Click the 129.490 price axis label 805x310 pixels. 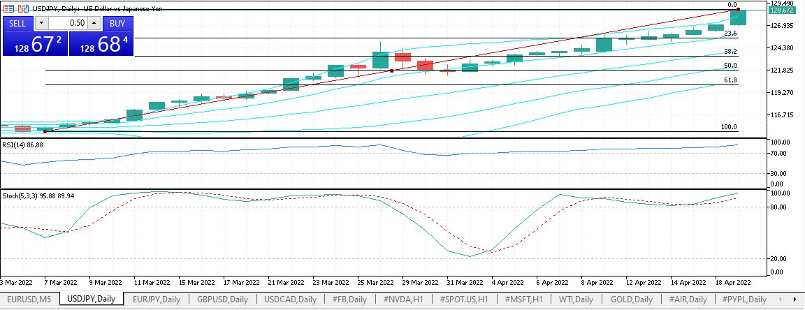781,3
